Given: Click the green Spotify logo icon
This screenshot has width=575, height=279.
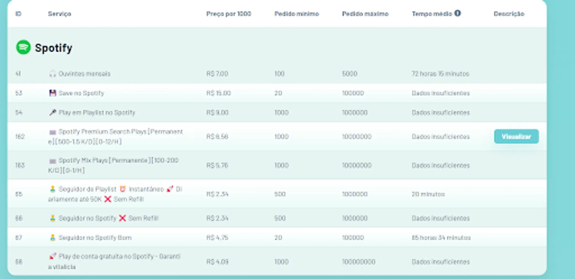Looking at the screenshot, I should 23,47.
